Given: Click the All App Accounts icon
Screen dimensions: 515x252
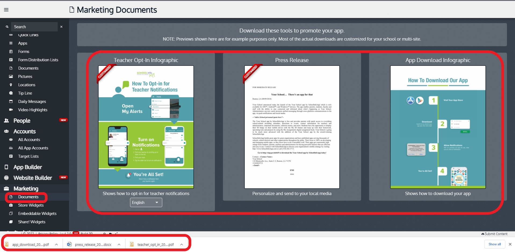Looking at the screenshot, I should (x=11, y=148).
